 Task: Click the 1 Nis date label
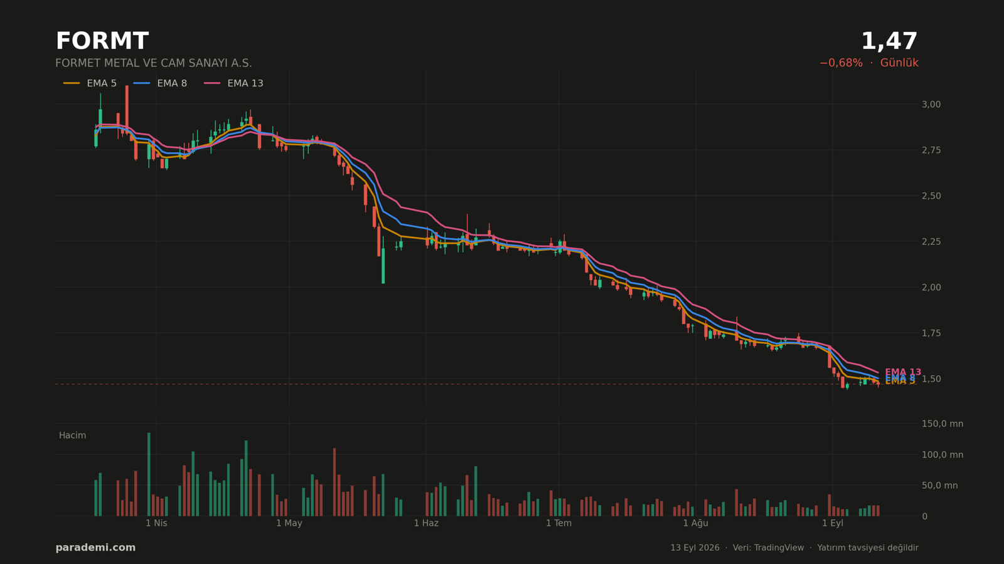[156, 523]
